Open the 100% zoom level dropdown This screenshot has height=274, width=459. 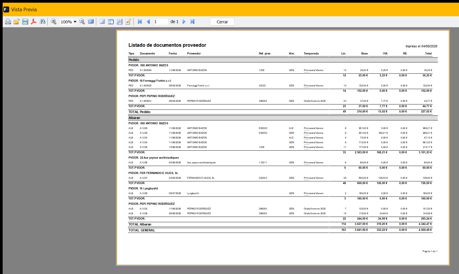pyautogui.click(x=75, y=22)
